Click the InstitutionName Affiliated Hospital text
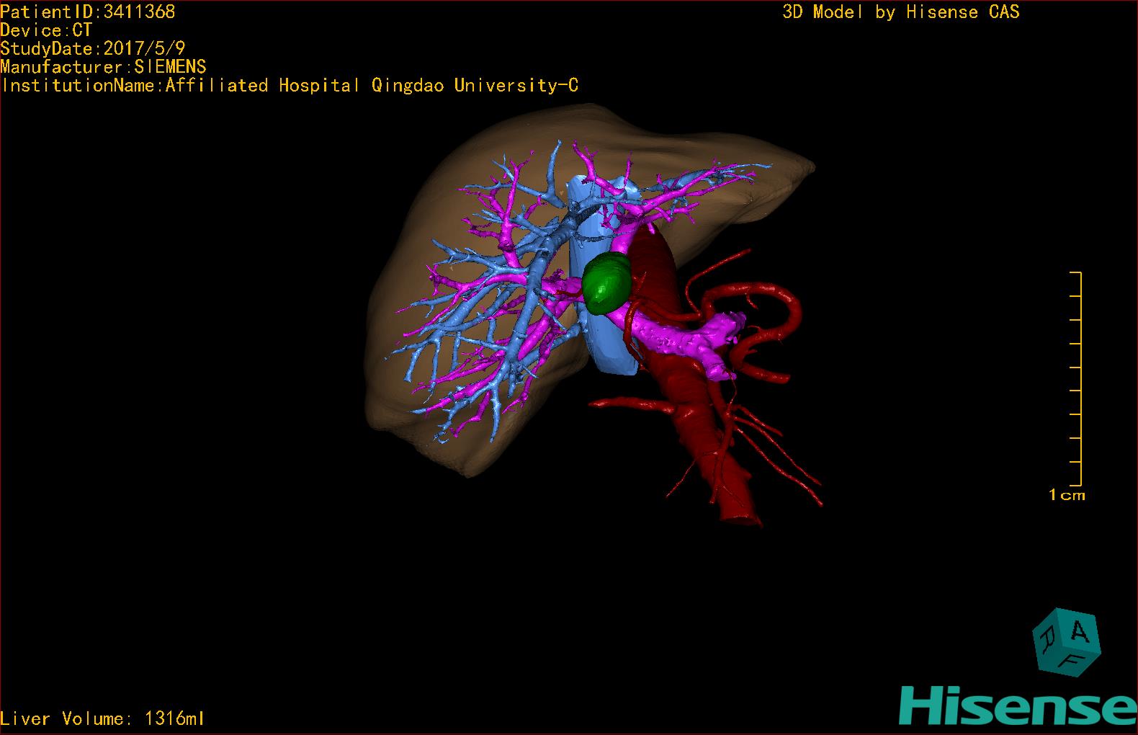 click(x=290, y=85)
